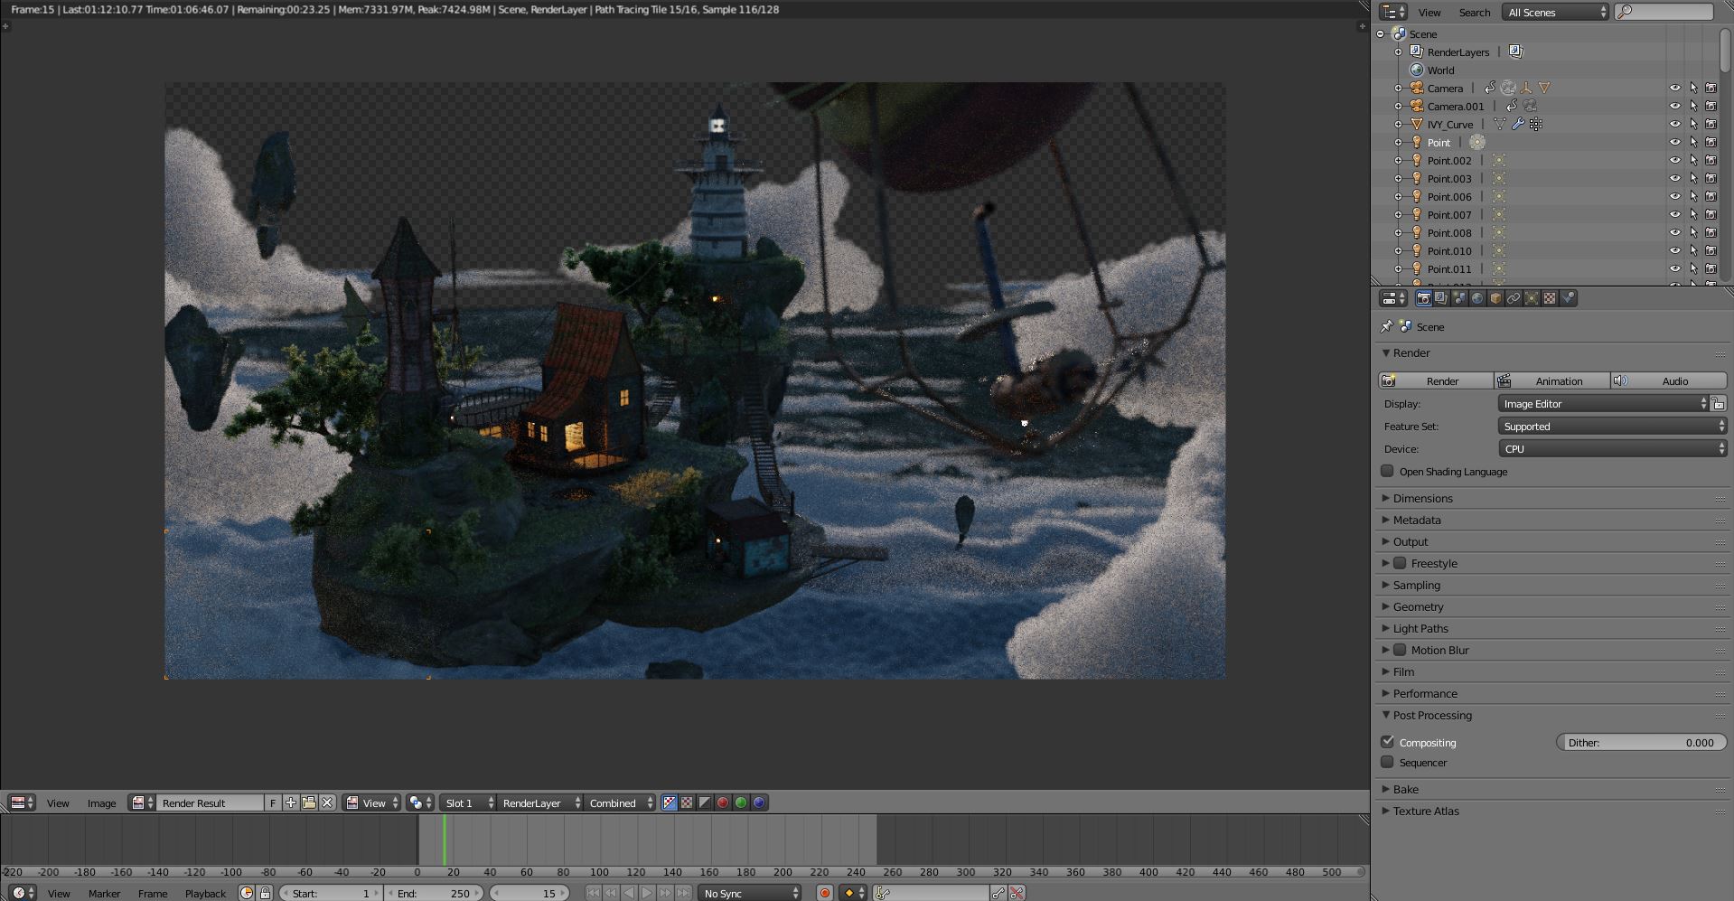Click delete keyframes crossed key icon
The height and width of the screenshot is (901, 1734).
pyautogui.click(x=1017, y=893)
